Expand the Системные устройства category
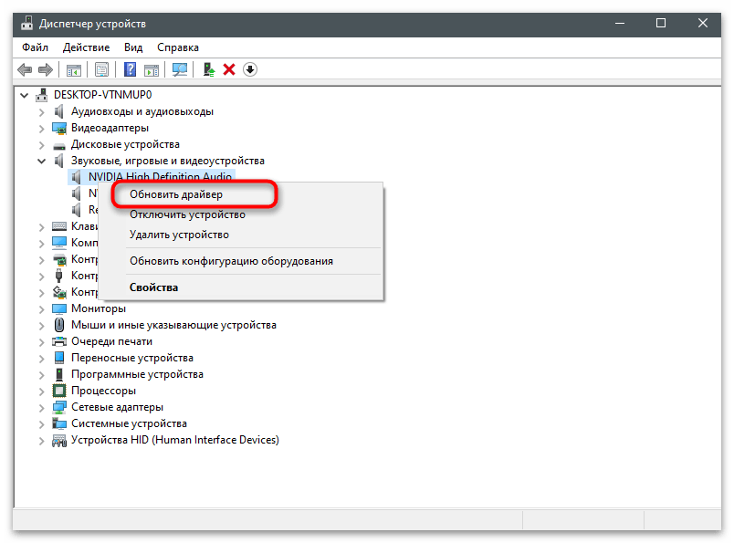 [x=42, y=424]
